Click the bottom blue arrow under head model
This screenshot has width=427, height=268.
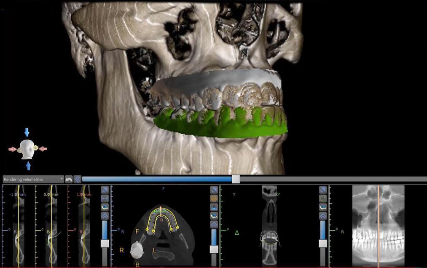coord(28,165)
